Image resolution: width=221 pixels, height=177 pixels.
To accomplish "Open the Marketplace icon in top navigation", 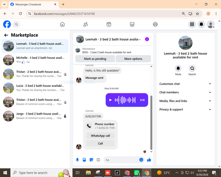I will tap(132, 24).
